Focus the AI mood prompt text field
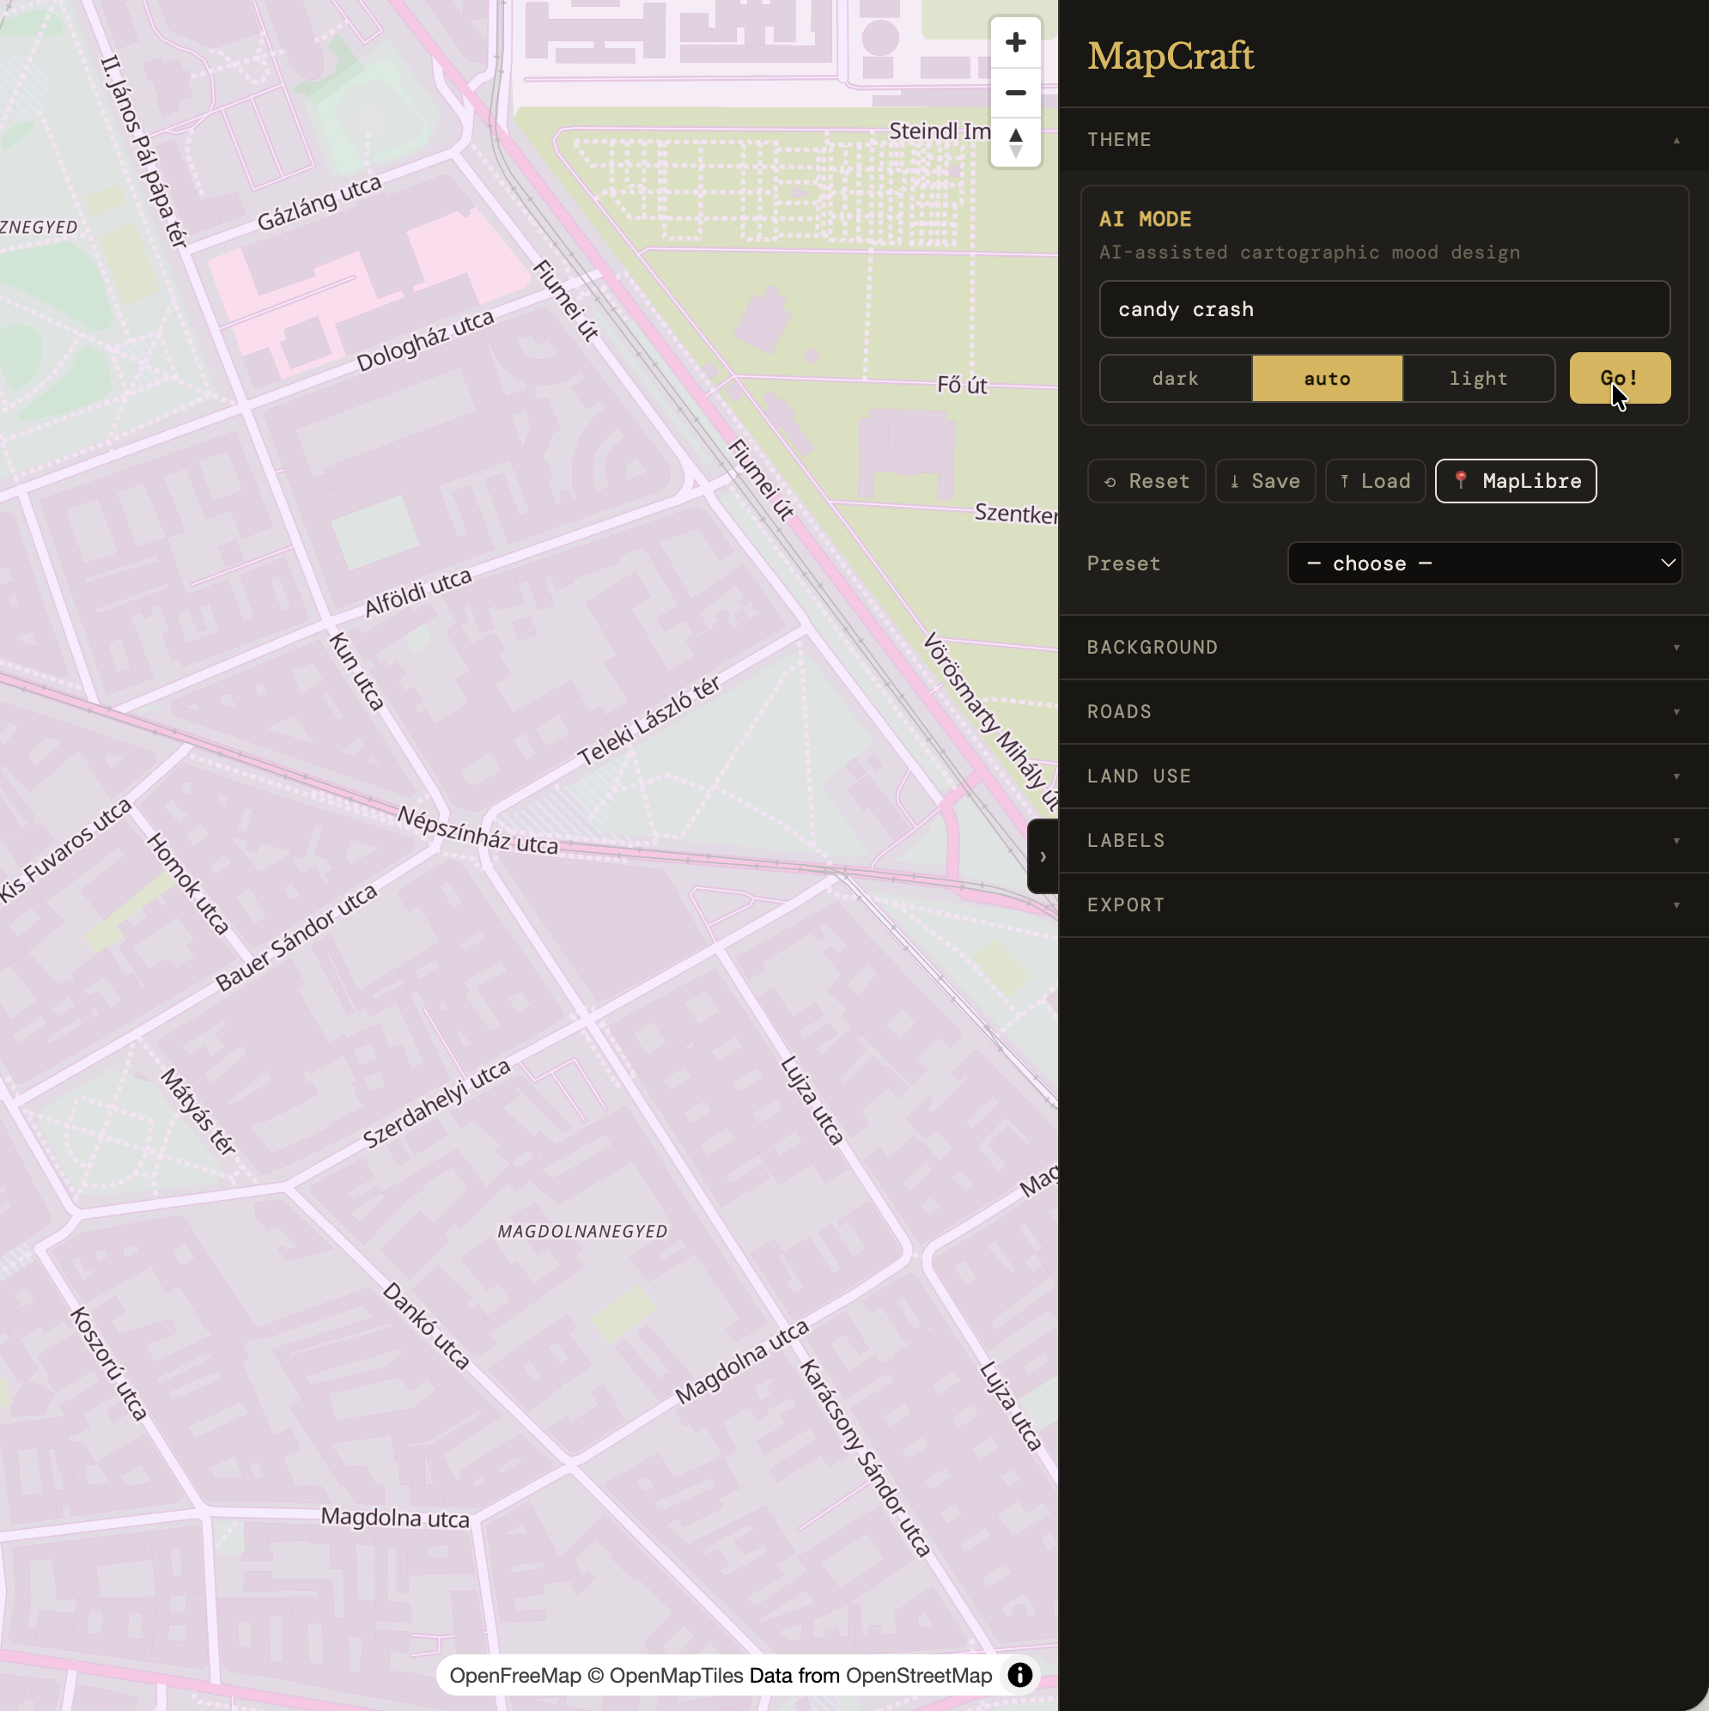Image resolution: width=1709 pixels, height=1711 pixels. point(1384,309)
